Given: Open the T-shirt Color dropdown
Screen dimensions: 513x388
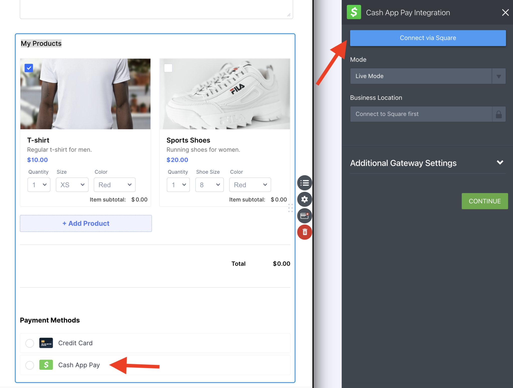Looking at the screenshot, I should [x=114, y=185].
